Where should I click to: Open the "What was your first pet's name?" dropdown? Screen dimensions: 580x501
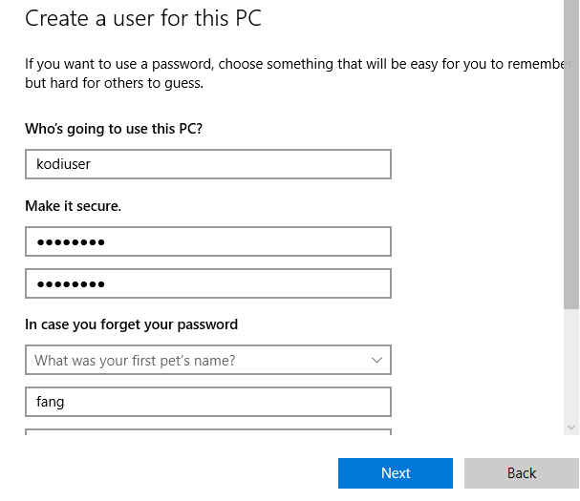207,361
